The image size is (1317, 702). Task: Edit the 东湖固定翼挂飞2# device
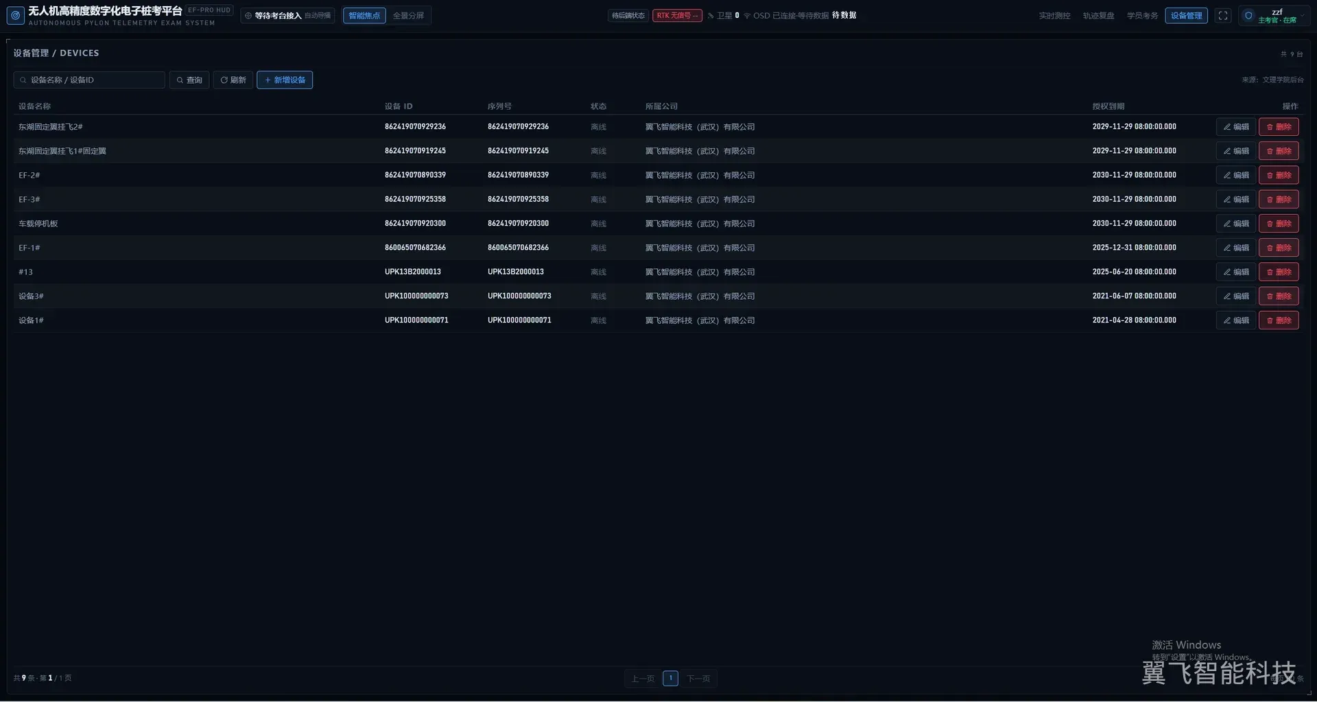click(1236, 127)
